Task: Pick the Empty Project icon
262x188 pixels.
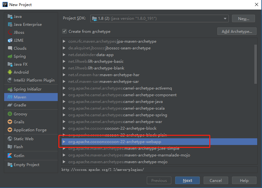Action: coord(10,165)
